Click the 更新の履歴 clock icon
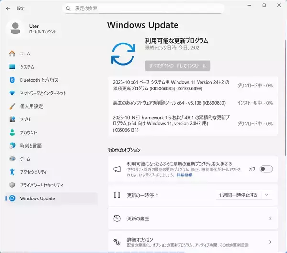This screenshot has width=287, height=253. pyautogui.click(x=117, y=219)
